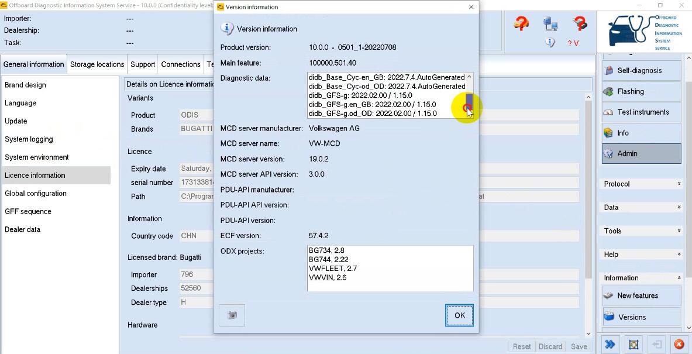Expand the Tools section
The width and height of the screenshot is (692, 354).
pos(642,231)
